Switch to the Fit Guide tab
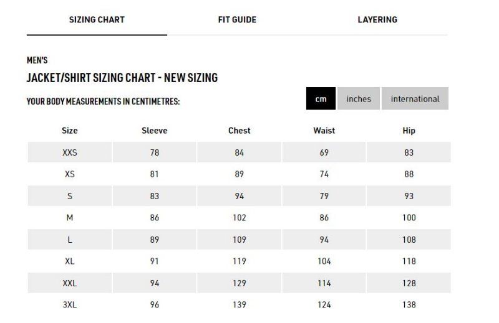The height and width of the screenshot is (323, 499). tap(237, 20)
